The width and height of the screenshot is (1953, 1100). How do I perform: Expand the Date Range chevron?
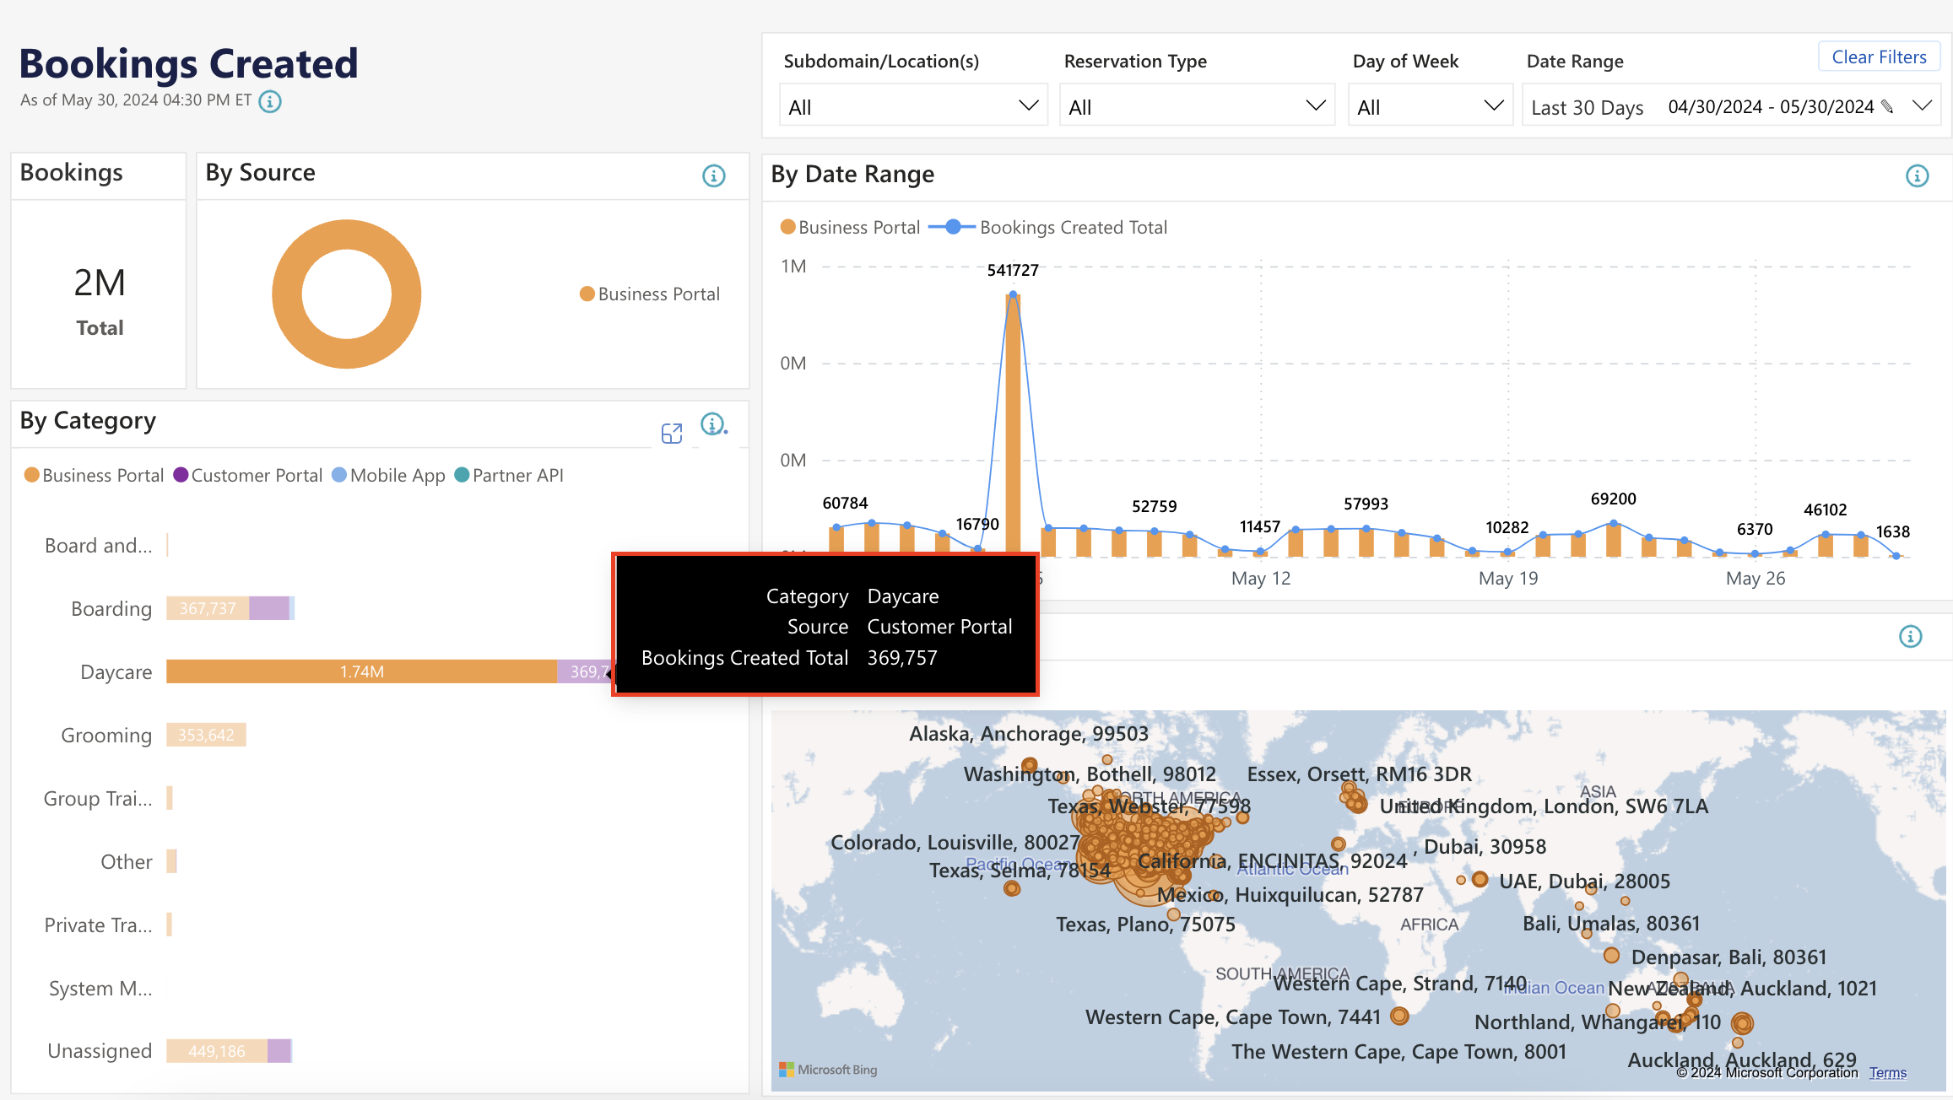click(x=1923, y=105)
